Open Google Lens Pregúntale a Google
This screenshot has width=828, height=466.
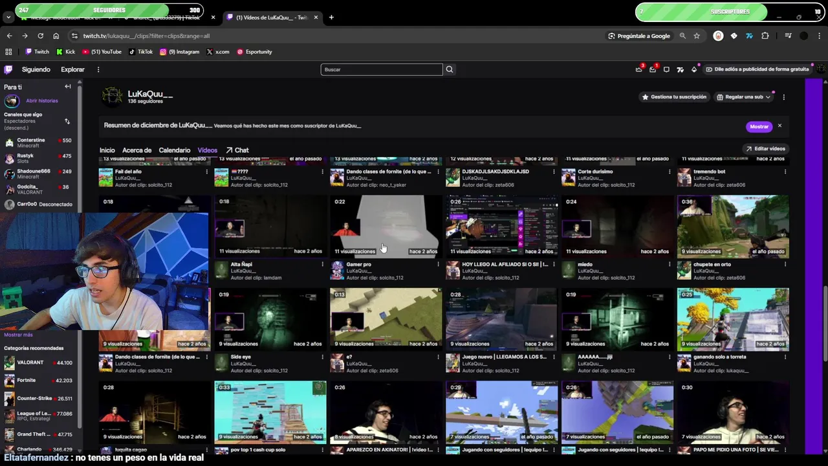tap(639, 36)
